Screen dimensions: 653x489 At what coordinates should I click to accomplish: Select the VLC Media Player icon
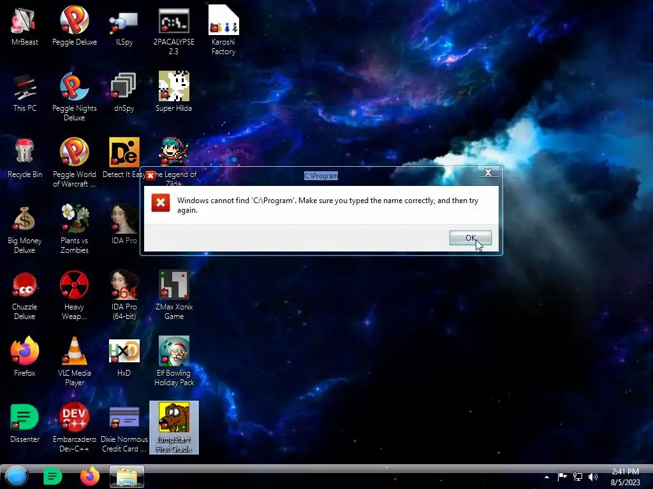[x=74, y=362]
